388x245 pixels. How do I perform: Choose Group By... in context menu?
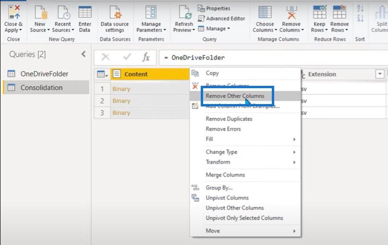245,187
